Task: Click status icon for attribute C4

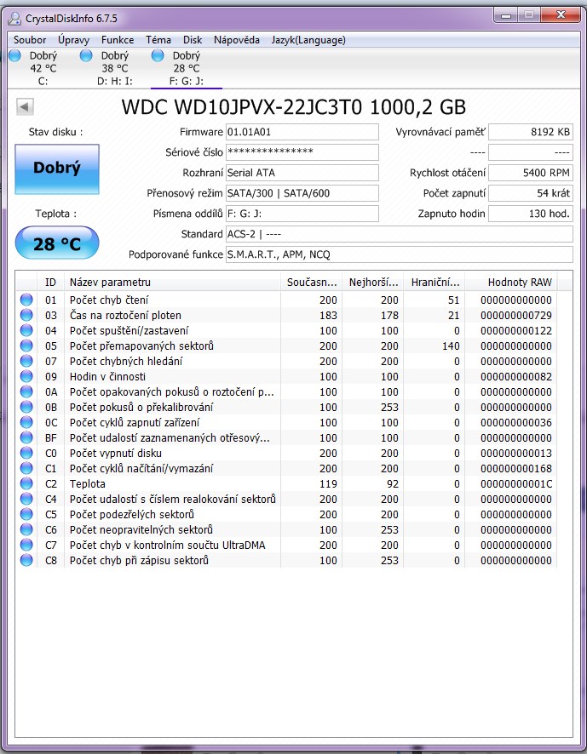Action: (26, 500)
